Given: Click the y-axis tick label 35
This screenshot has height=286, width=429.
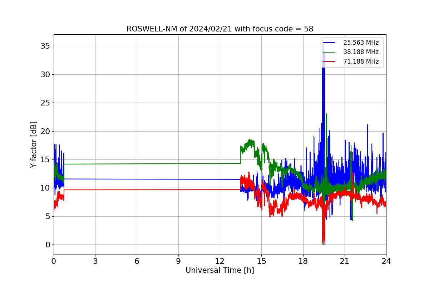Looking at the screenshot, I should point(45,46).
